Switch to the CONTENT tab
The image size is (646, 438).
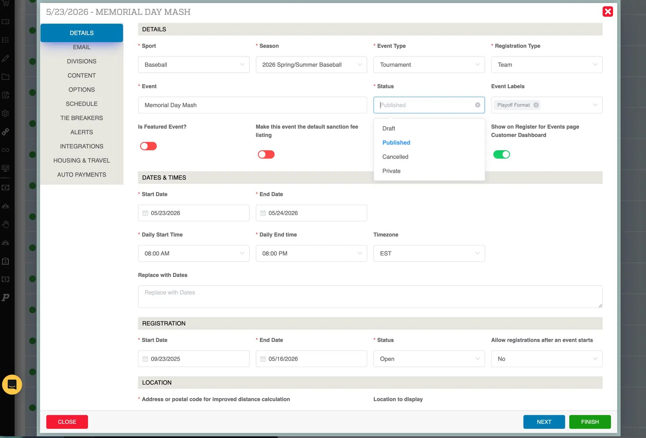(x=82, y=75)
